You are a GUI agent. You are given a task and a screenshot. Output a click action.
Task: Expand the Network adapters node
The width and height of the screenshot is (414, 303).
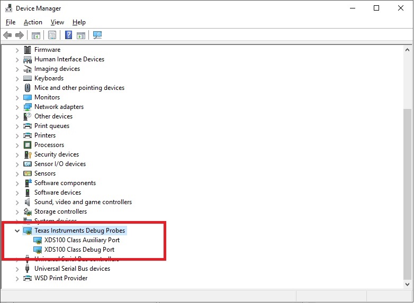tap(17, 107)
